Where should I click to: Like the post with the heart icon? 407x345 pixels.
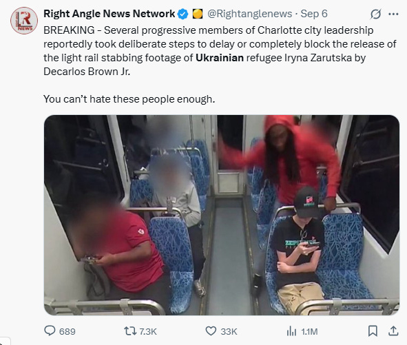[x=211, y=331]
